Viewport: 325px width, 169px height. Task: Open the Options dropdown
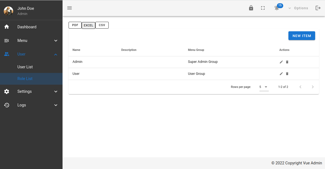tap(298, 8)
